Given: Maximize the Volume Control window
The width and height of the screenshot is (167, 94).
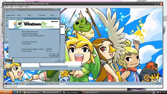Looking at the screenshot, I should pos(56,9).
